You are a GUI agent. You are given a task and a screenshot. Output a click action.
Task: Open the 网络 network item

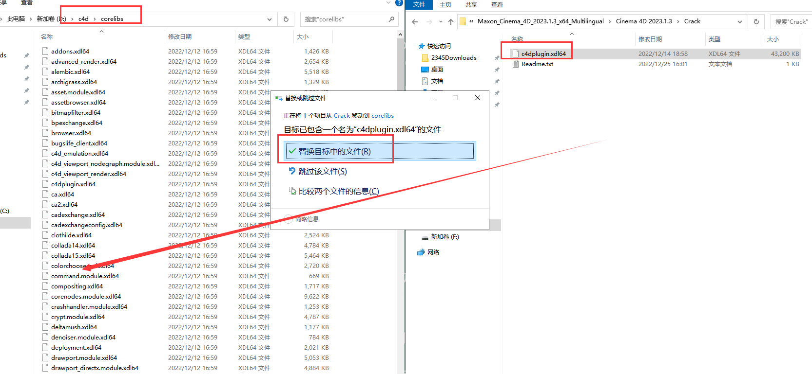(433, 252)
